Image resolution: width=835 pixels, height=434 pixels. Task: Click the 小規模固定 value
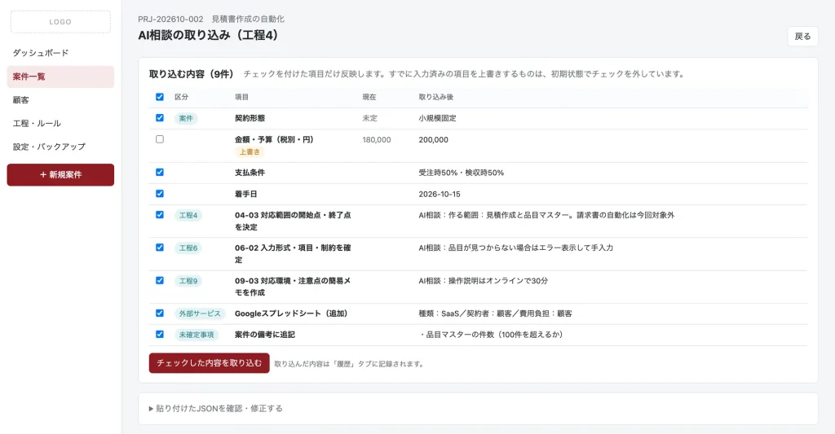click(437, 119)
